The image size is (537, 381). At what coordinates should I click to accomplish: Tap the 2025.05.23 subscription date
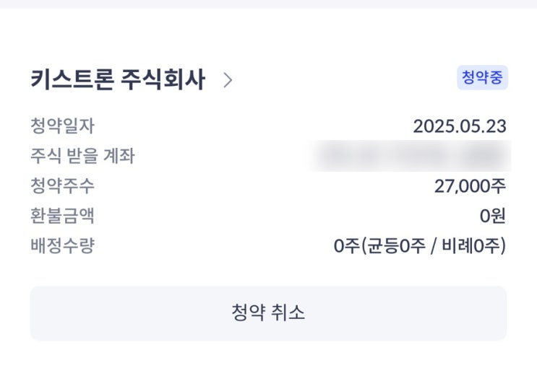[459, 126]
